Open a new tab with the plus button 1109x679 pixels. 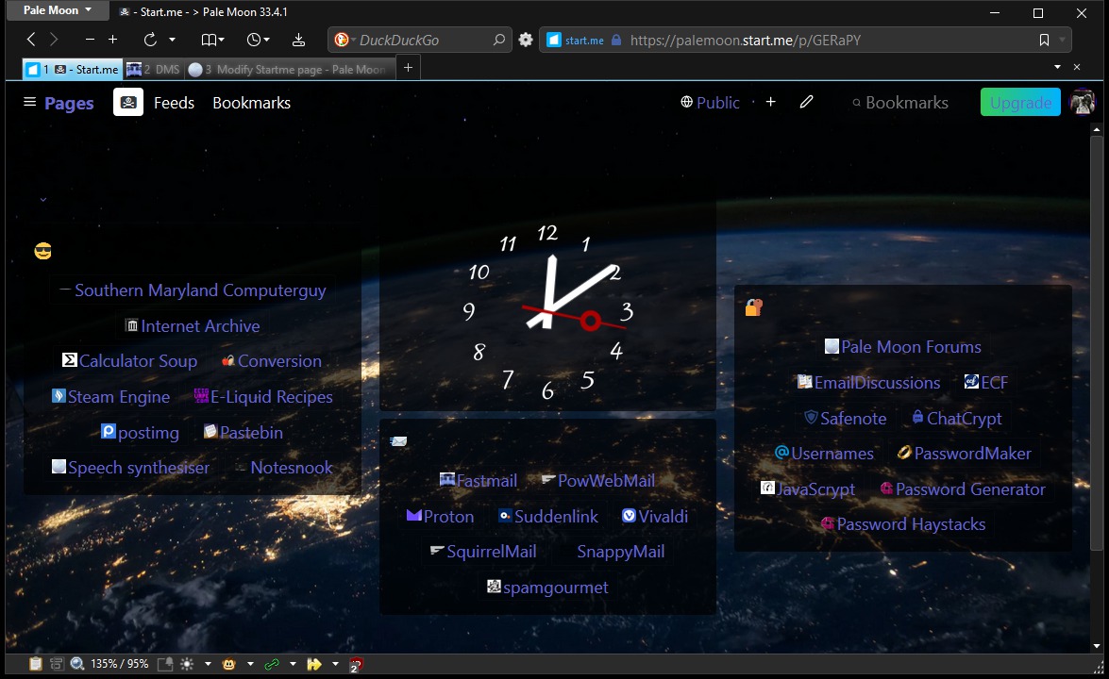(408, 68)
